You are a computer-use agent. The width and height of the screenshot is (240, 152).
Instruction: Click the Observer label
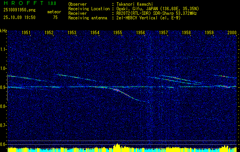click(77, 5)
